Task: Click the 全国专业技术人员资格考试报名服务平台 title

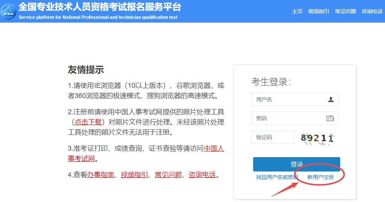Action: click(x=100, y=7)
